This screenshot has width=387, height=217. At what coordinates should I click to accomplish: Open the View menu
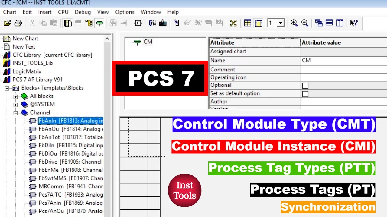tap(103, 12)
